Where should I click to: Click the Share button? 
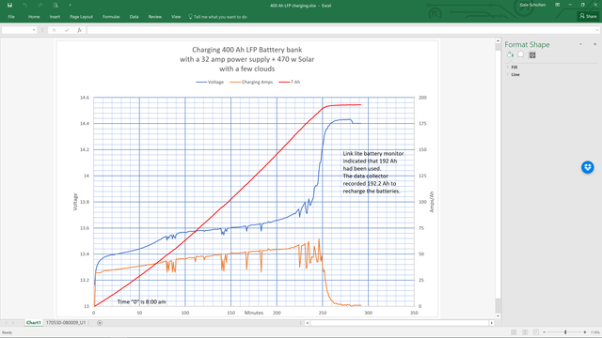588,16
